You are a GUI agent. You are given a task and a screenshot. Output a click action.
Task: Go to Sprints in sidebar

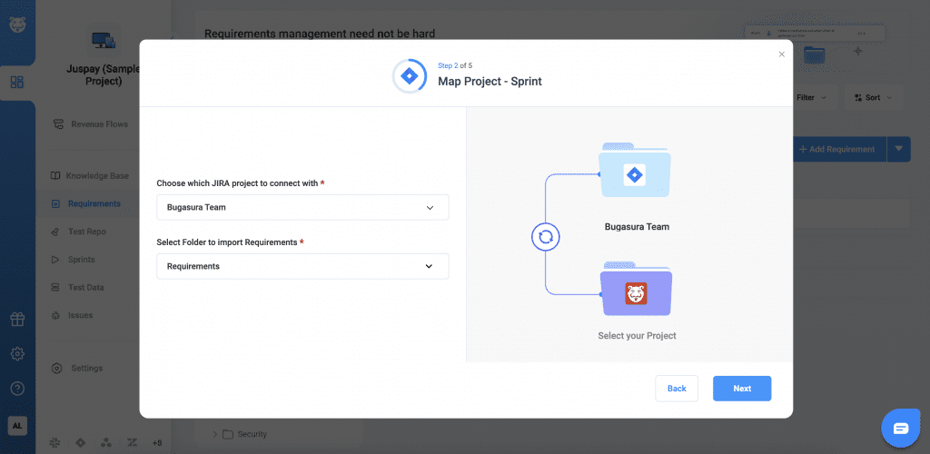point(81,260)
